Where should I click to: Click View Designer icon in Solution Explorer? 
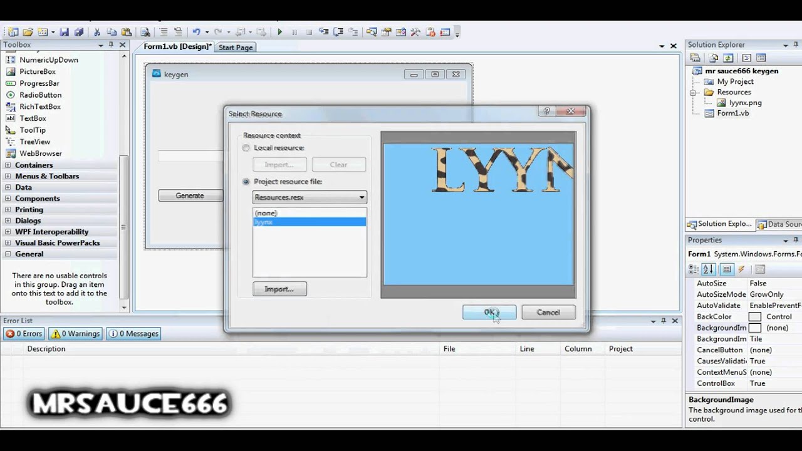coord(761,58)
